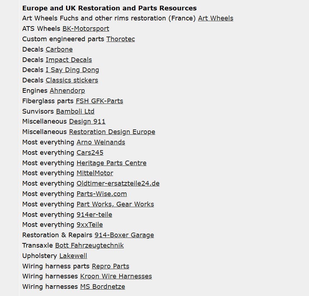Visit the Thorotec custom parts link
The image size is (309, 296).
coord(121,39)
